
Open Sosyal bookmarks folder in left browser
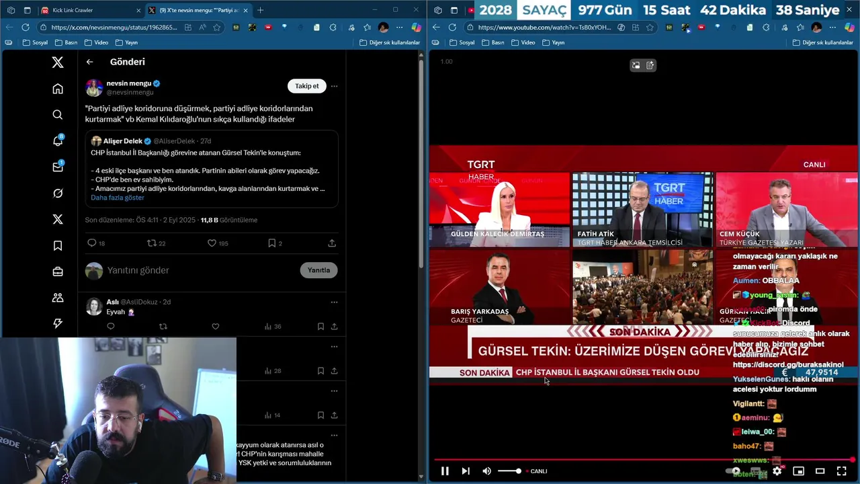tap(35, 42)
